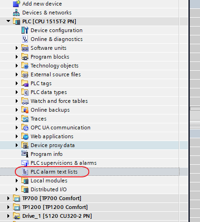Expand the TP700 Comfort device node
This screenshot has height=222, width=200.
coord(8,198)
